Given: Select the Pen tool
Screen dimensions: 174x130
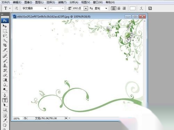Looking at the screenshot, I should tap(5, 95).
